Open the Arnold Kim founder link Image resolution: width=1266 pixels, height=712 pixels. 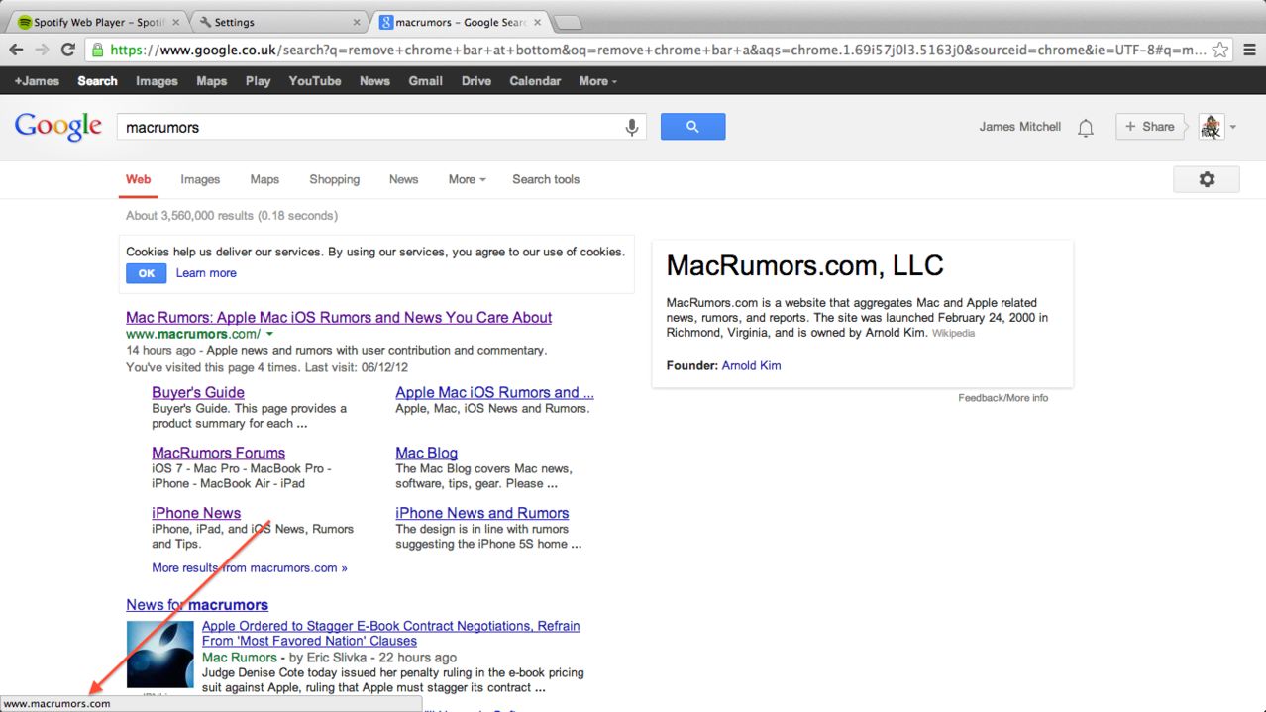[x=751, y=365]
